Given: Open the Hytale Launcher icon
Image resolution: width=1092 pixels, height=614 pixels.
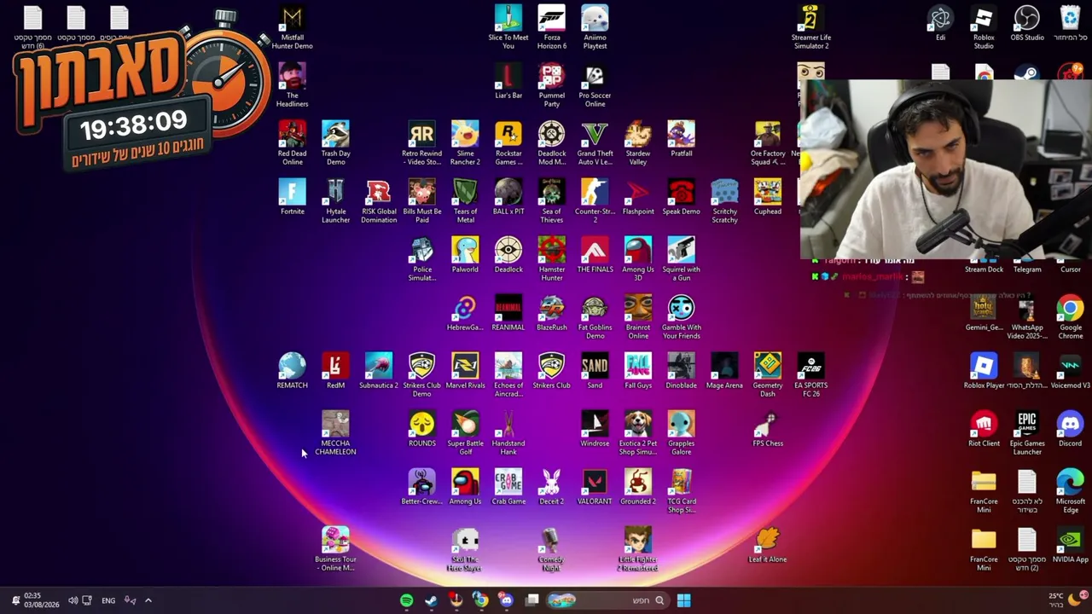Looking at the screenshot, I should click(x=335, y=200).
